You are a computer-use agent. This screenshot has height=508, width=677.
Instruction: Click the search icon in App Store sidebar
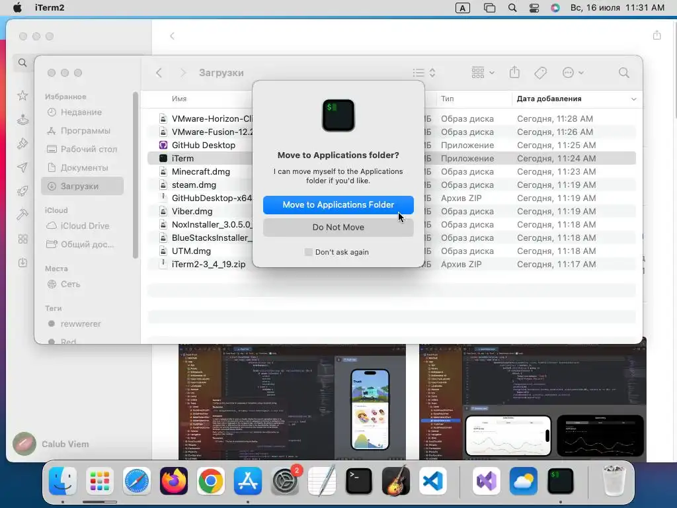point(22,63)
